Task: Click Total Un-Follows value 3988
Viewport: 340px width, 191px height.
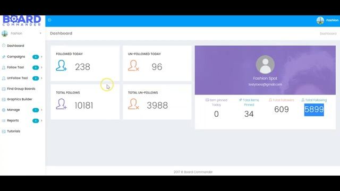Action: coord(157,106)
